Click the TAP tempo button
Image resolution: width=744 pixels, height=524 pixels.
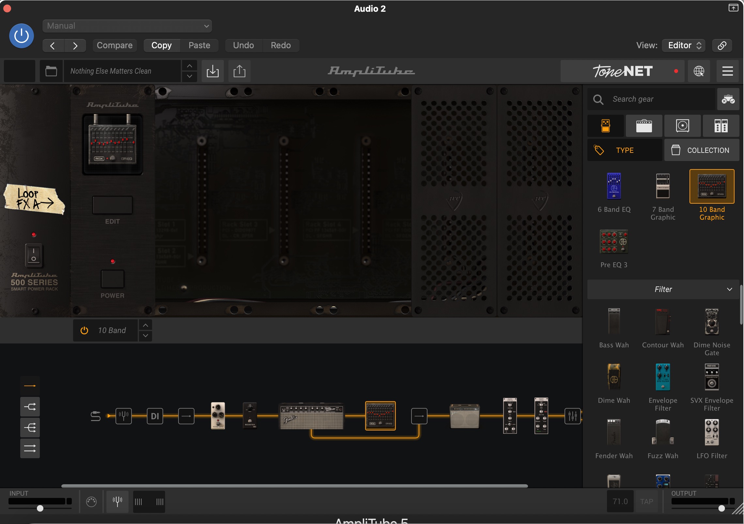click(646, 502)
